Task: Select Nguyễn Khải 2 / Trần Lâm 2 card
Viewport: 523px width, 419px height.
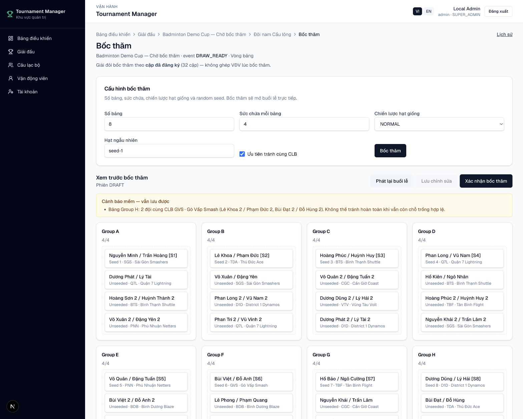Action: click(462, 322)
